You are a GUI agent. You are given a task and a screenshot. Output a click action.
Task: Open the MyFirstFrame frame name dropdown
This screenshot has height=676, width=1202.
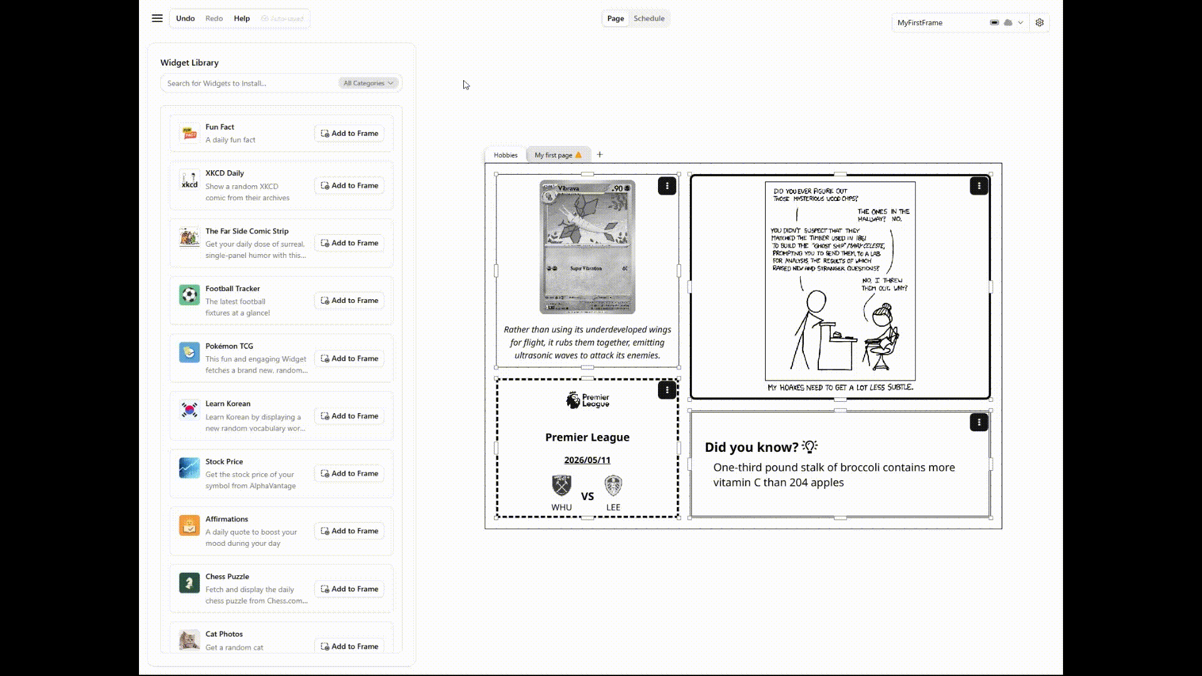click(960, 23)
